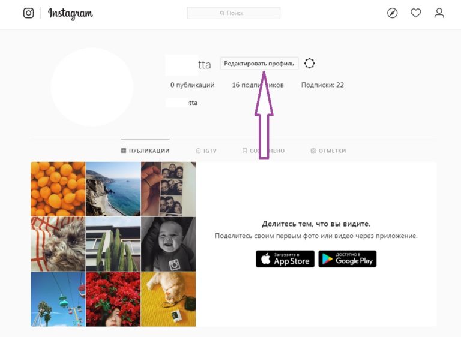The width and height of the screenshot is (461, 337).
Task: Click the blank circular profile picture
Action: pos(92,88)
